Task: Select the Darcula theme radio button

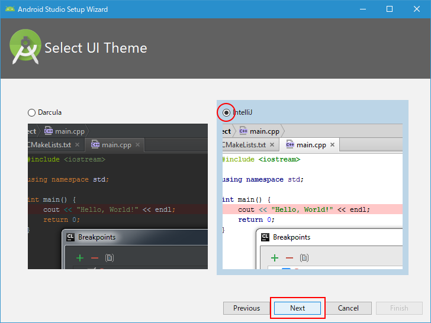Action: 32,112
